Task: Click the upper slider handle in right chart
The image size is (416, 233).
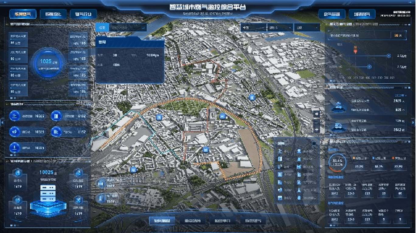Action: [388, 56]
